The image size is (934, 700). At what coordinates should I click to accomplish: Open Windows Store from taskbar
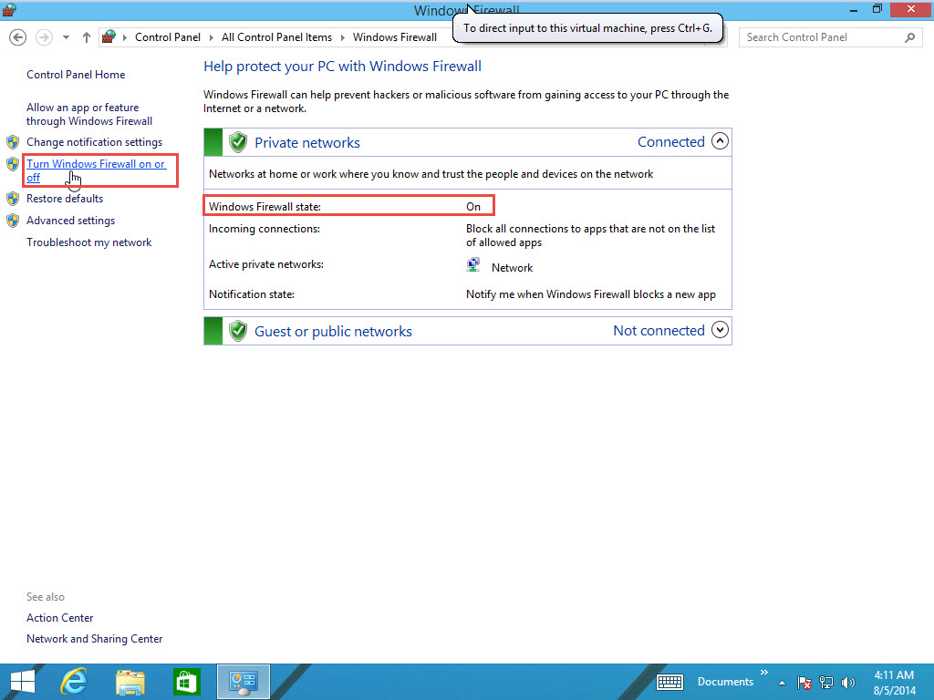tap(186, 682)
